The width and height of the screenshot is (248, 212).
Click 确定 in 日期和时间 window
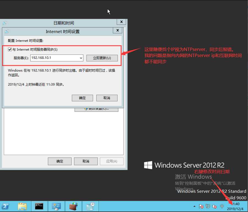point(60,161)
